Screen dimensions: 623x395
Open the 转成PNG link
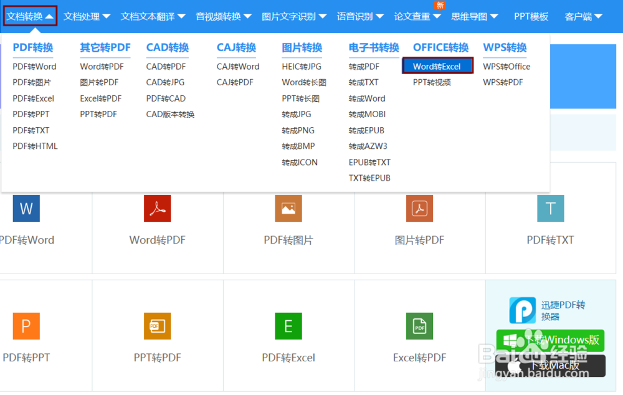(x=298, y=130)
